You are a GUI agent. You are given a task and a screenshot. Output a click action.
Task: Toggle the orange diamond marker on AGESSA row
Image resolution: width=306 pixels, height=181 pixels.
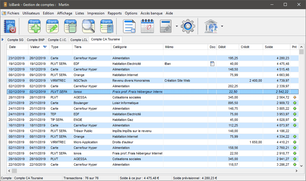tap(294, 97)
